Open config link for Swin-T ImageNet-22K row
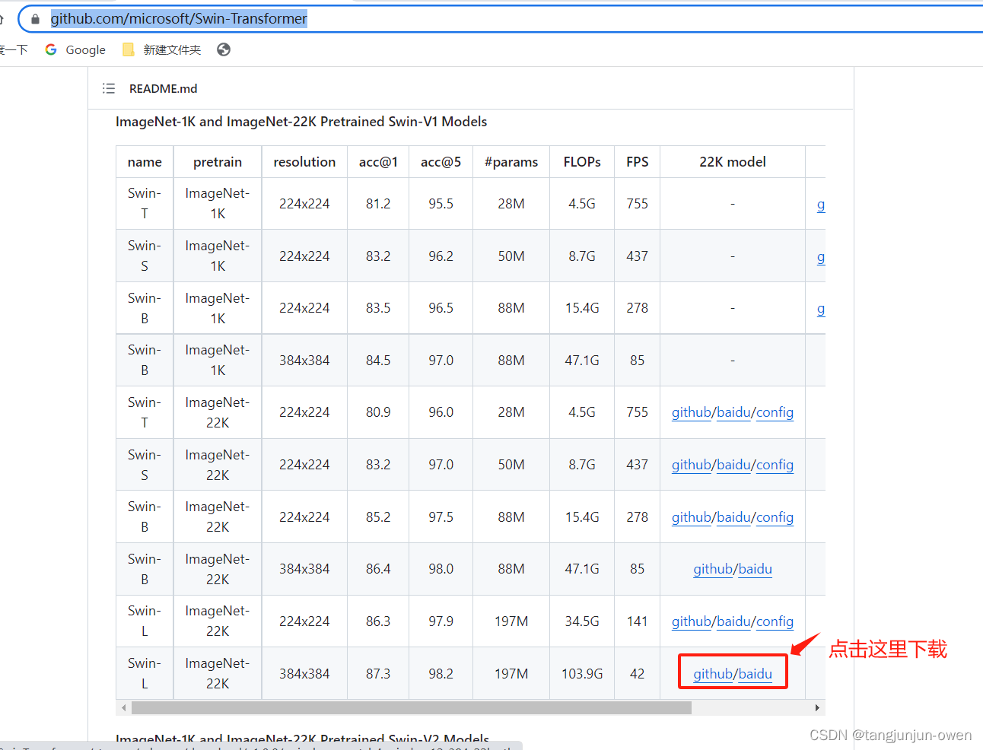The image size is (983, 750). 775,412
